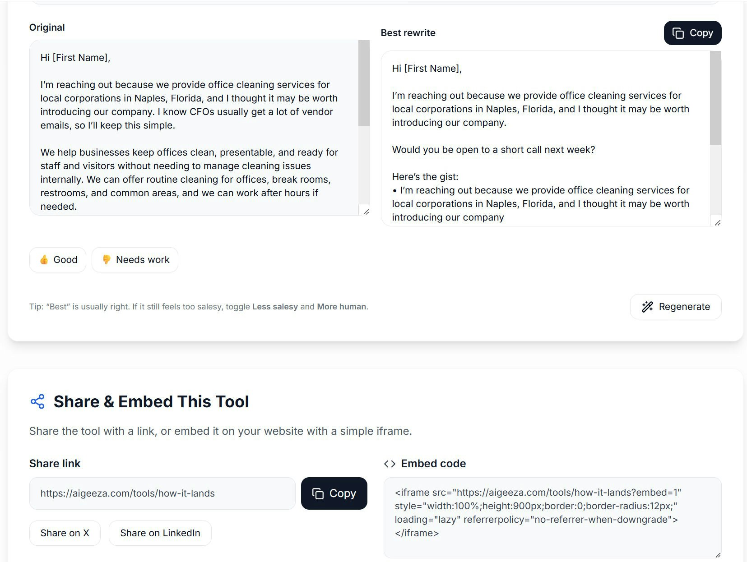Regenerate the email rewrite
Screen dimensions: 747x562
click(x=675, y=307)
